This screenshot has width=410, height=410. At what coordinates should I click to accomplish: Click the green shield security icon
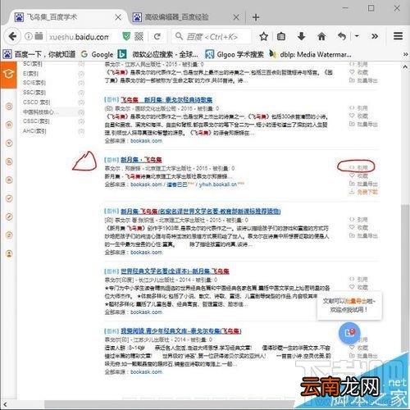(x=126, y=36)
